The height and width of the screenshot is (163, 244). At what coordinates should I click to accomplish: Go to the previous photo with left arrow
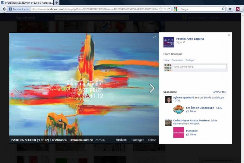16,88
